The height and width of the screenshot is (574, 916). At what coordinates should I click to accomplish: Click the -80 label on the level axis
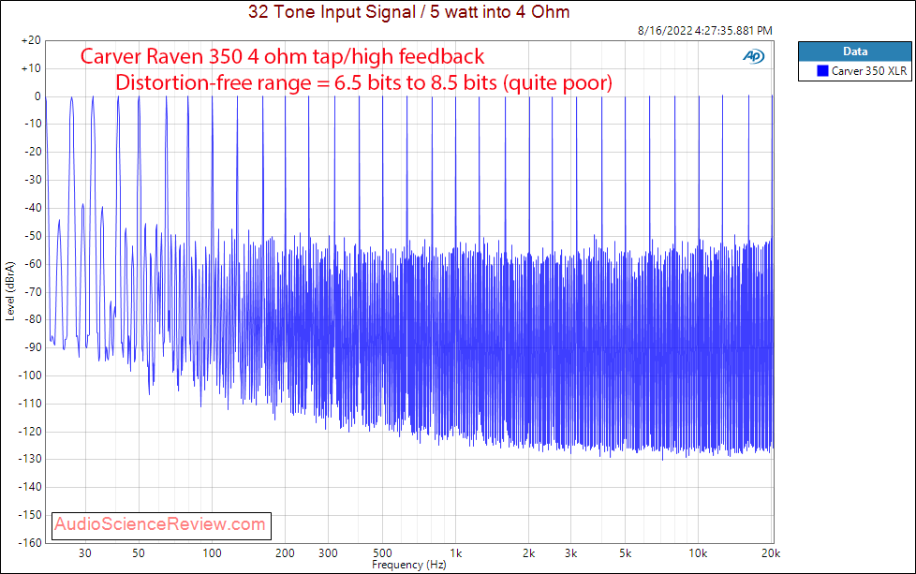click(x=33, y=319)
